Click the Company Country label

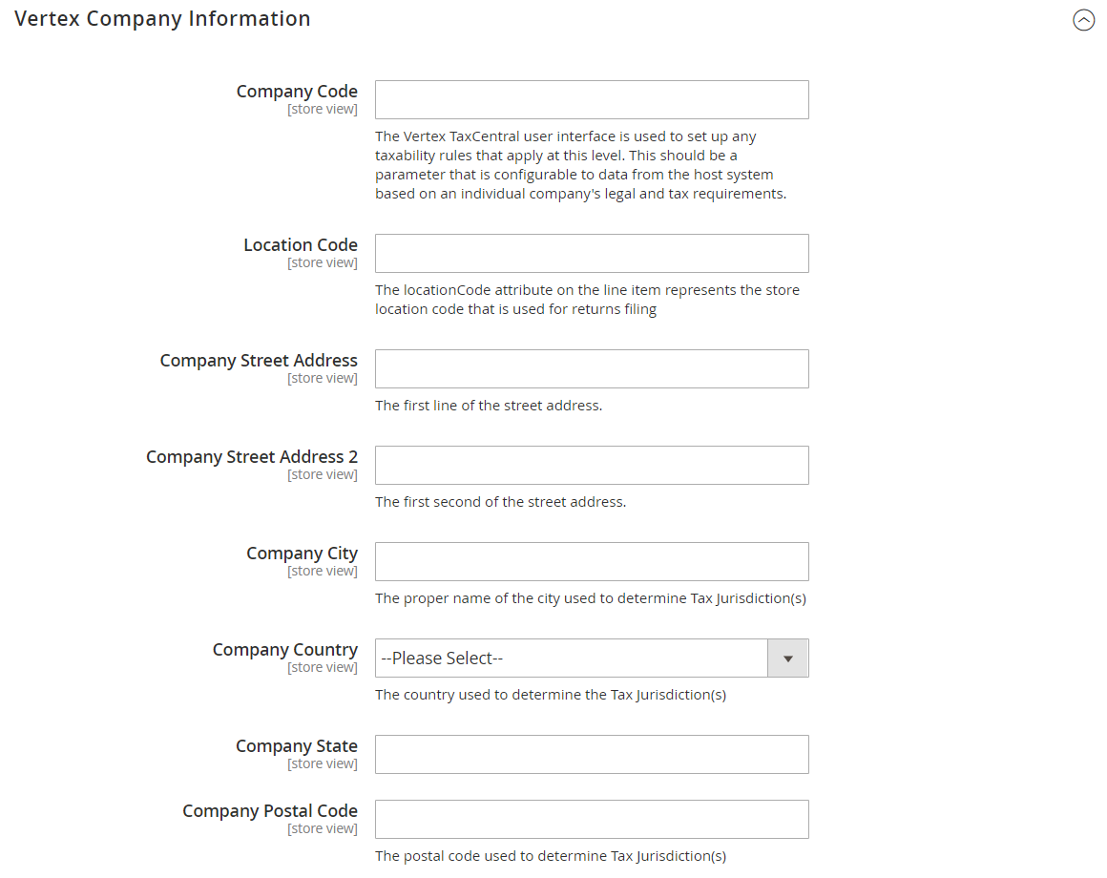pos(285,649)
